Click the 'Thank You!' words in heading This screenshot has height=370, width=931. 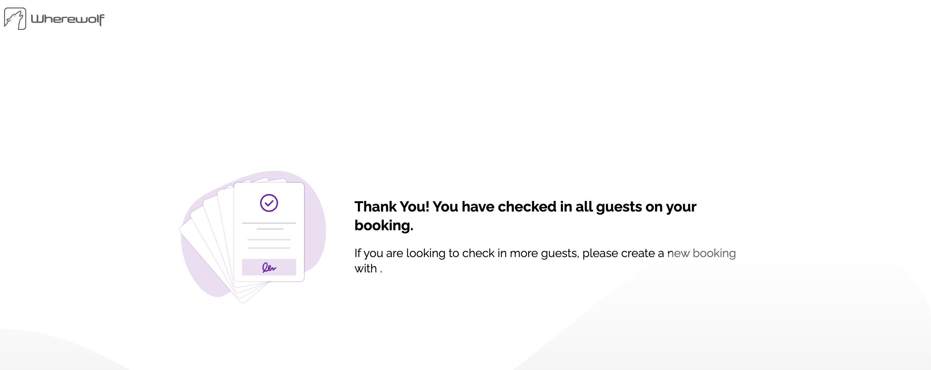pyautogui.click(x=392, y=206)
